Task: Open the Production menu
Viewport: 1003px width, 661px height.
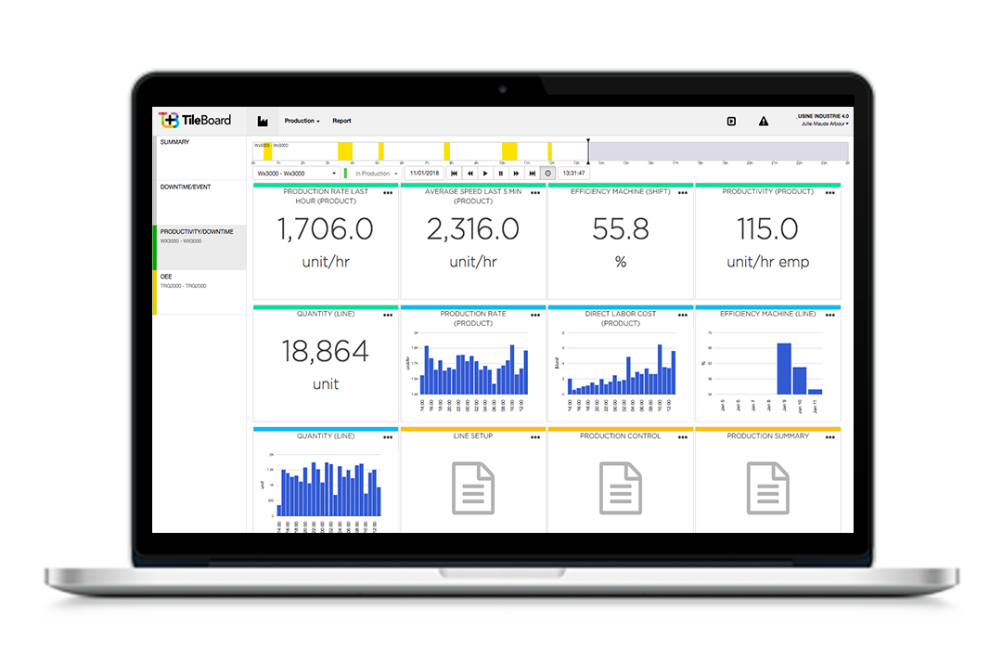Action: [302, 121]
